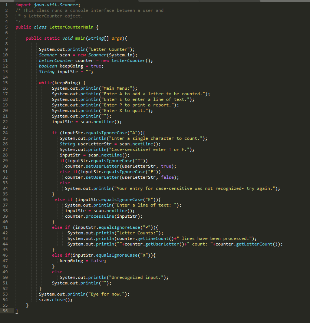The width and height of the screenshot is (310, 323).
Task: Click the 'getLineCount' method call
Action: (153, 238)
